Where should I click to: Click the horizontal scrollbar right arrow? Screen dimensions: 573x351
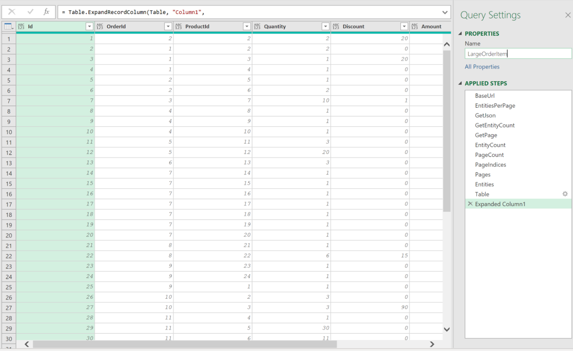[432, 344]
